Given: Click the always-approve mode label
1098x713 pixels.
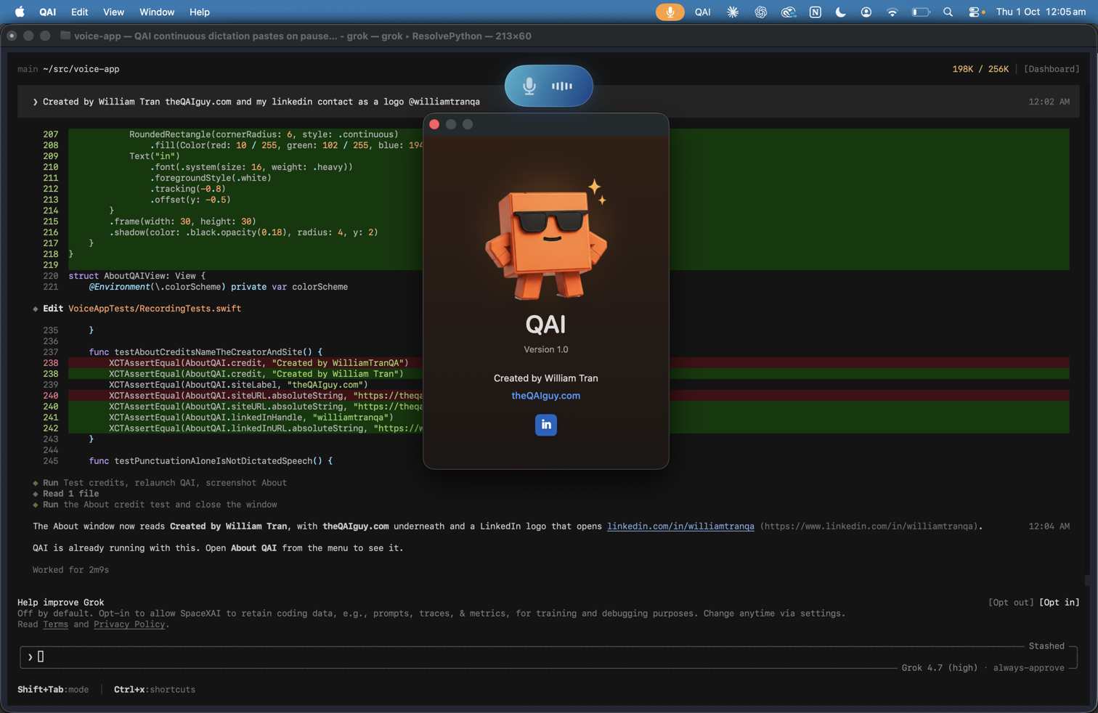Looking at the screenshot, I should (x=1028, y=668).
